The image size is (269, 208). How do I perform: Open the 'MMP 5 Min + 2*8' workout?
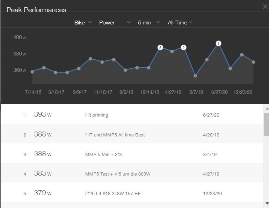(103, 154)
